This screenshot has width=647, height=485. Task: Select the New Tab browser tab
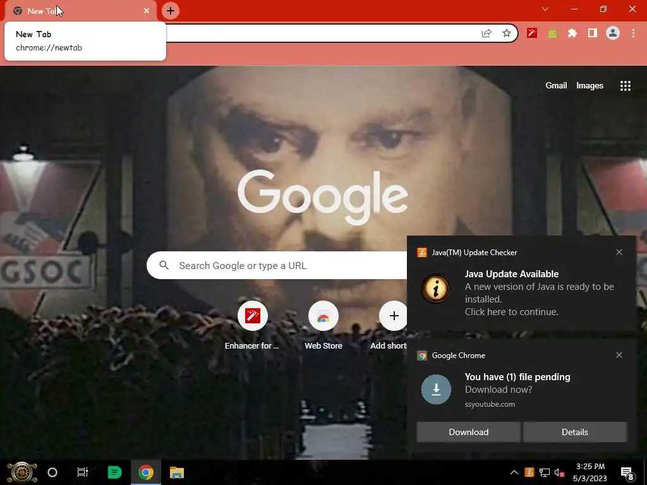(x=81, y=11)
